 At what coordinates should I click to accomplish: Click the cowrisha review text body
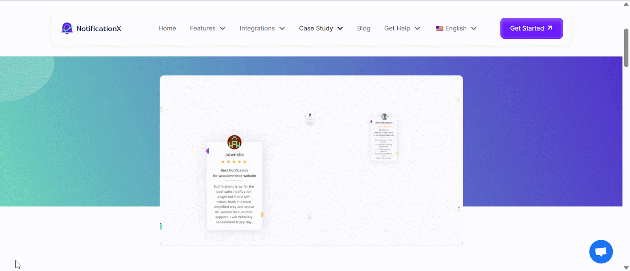pos(234,204)
